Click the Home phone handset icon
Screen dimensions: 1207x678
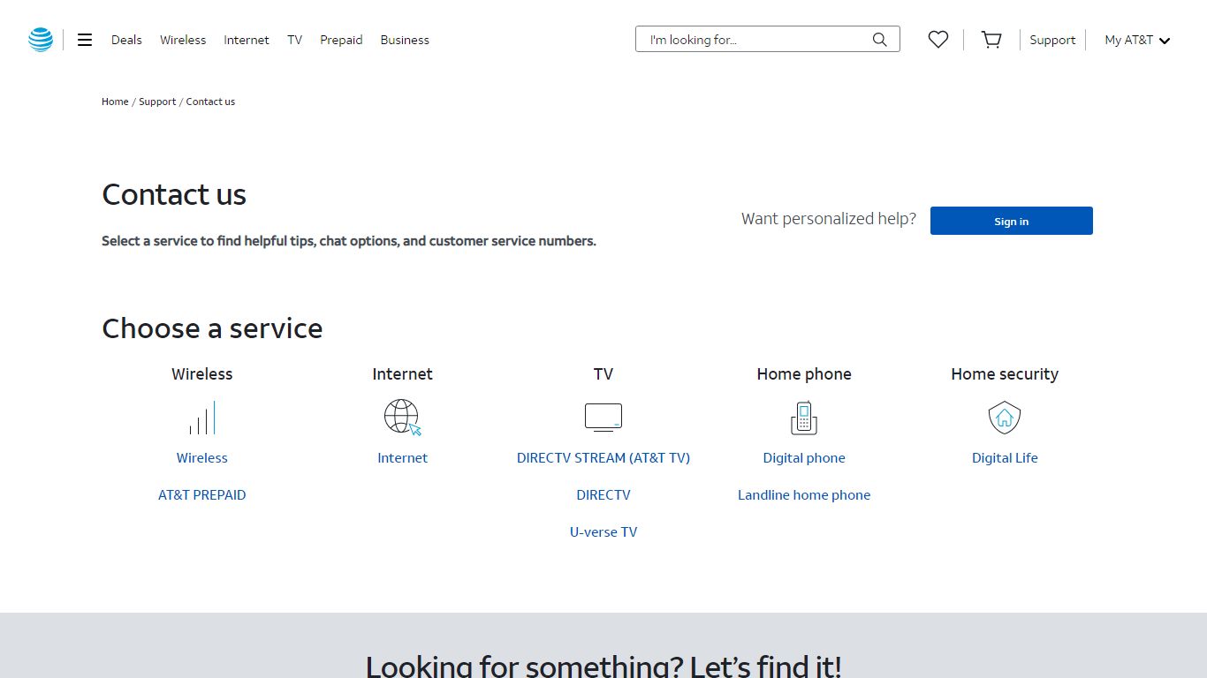(x=804, y=418)
